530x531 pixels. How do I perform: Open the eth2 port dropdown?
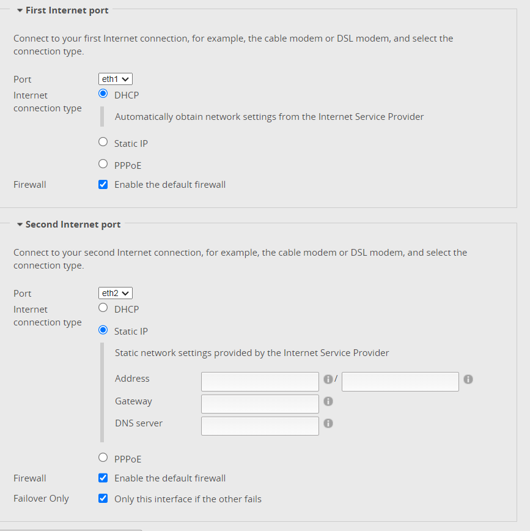pos(116,293)
